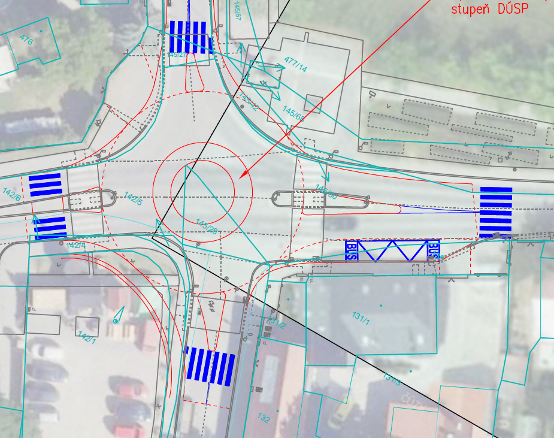Click the lower-left western crosswalk with arrow
The image size is (554, 438).
(49, 228)
